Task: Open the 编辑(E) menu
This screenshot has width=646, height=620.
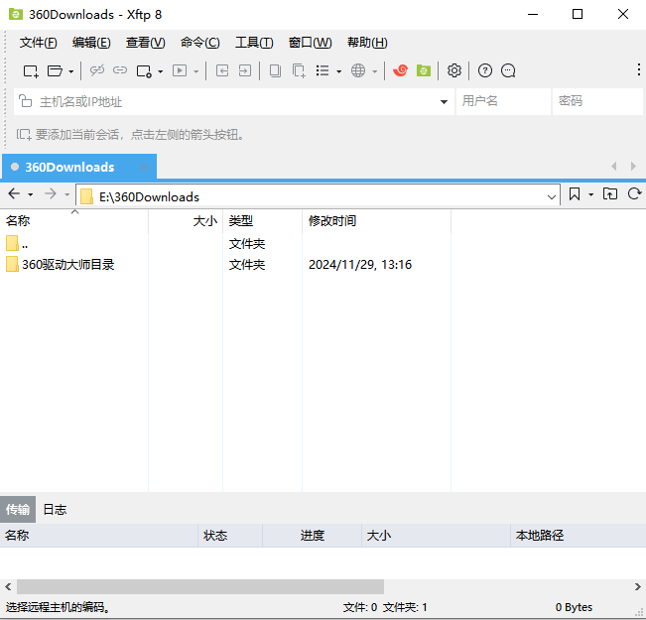Action: [91, 43]
